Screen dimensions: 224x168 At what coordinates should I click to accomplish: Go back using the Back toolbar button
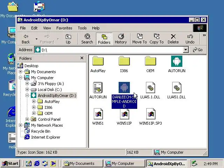(x=26, y=39)
